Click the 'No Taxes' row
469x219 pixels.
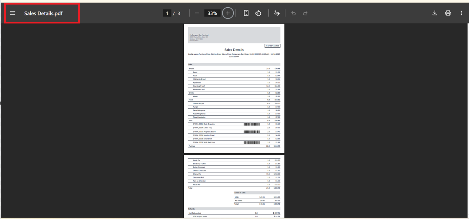(x=257, y=200)
